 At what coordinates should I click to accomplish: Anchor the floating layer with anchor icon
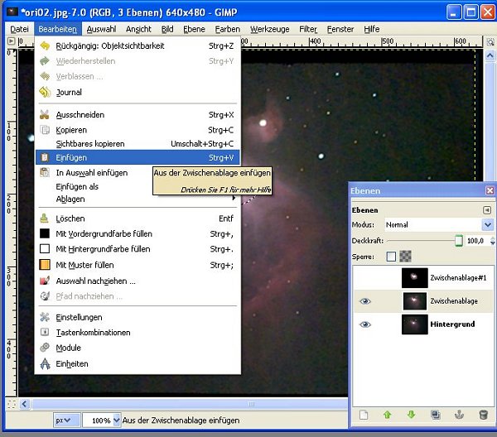point(459,415)
